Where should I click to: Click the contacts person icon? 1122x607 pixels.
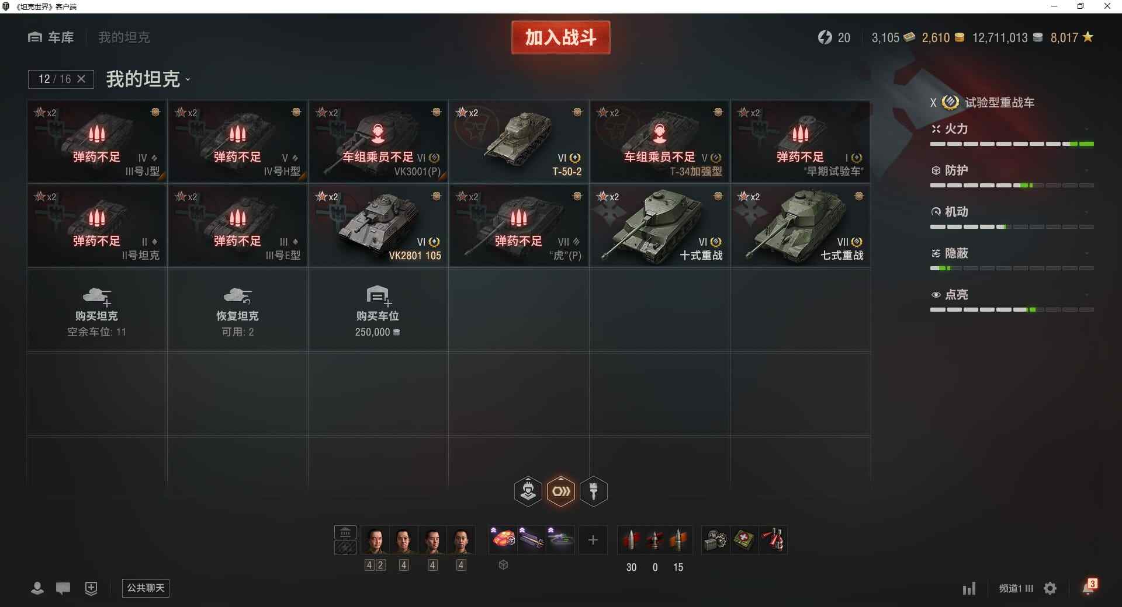(37, 588)
